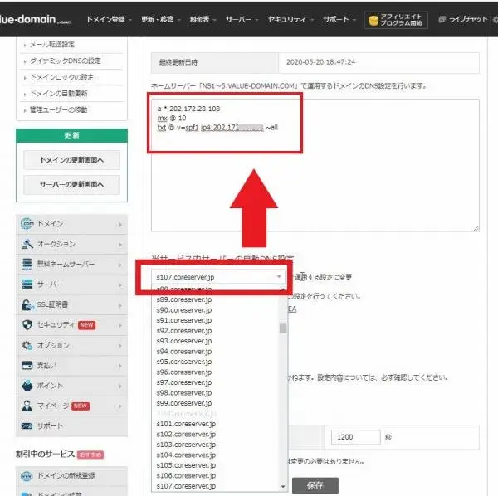This screenshot has height=496, width=498.
Task: Click the 支払い card icon
Action: [27, 365]
